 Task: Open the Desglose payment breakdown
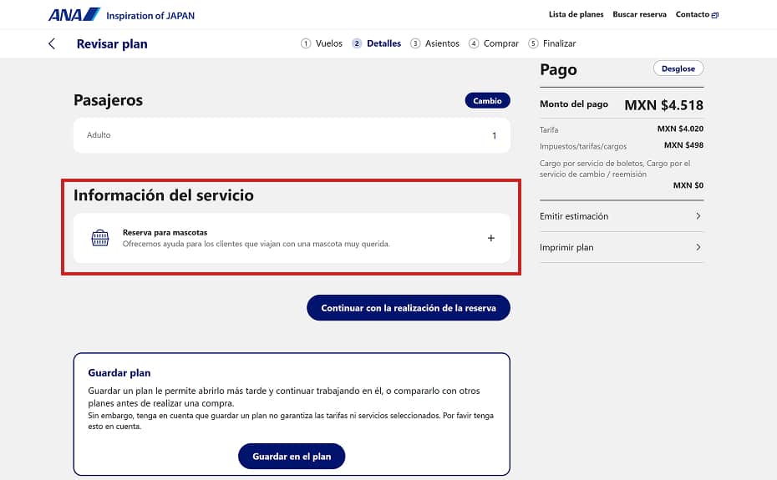[x=678, y=68]
